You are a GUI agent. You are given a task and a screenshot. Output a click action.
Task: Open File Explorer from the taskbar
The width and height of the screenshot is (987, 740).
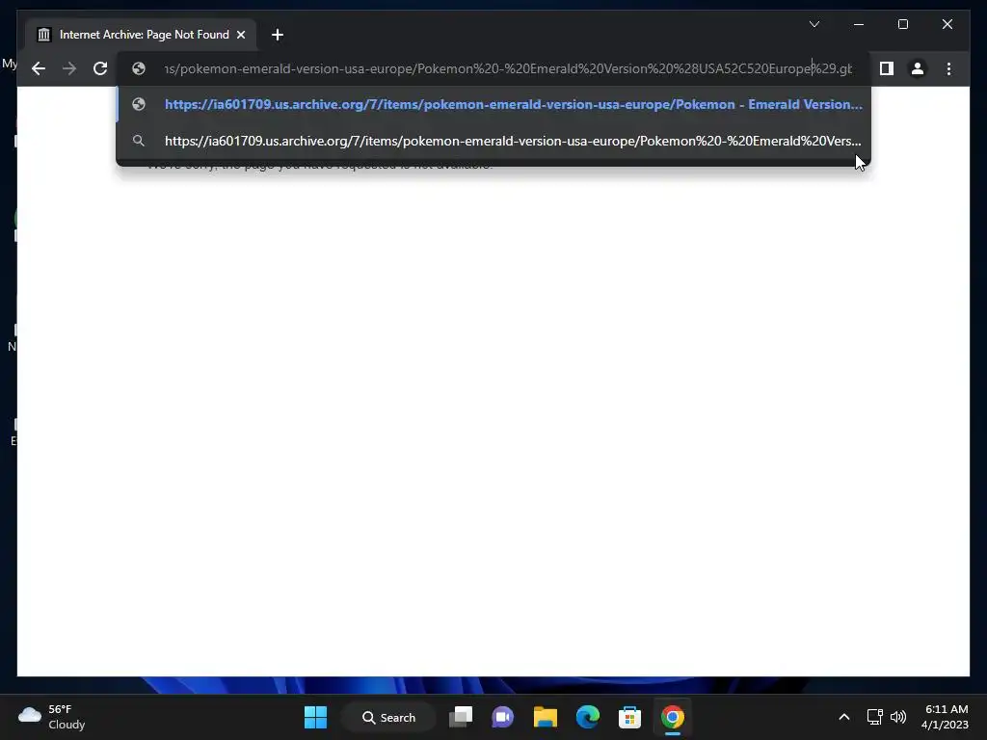pos(546,717)
